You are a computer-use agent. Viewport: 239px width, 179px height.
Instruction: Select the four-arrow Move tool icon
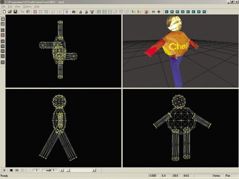pyautogui.click(x=159, y=12)
